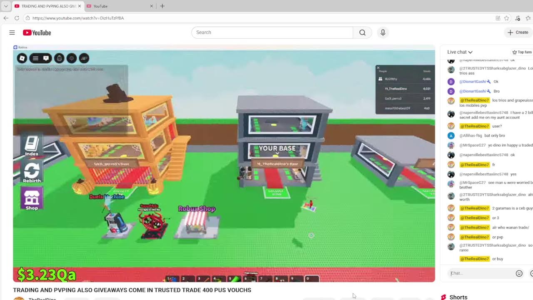Close the TRADING AND PVPING tab
533x300 pixels.
80,6
